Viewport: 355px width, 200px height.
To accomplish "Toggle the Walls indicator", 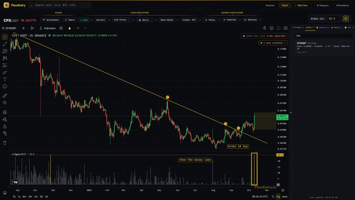I will 145,20.
